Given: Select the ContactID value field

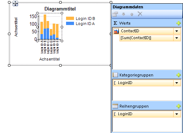Looking at the screenshot, I should (x=147, y=31).
